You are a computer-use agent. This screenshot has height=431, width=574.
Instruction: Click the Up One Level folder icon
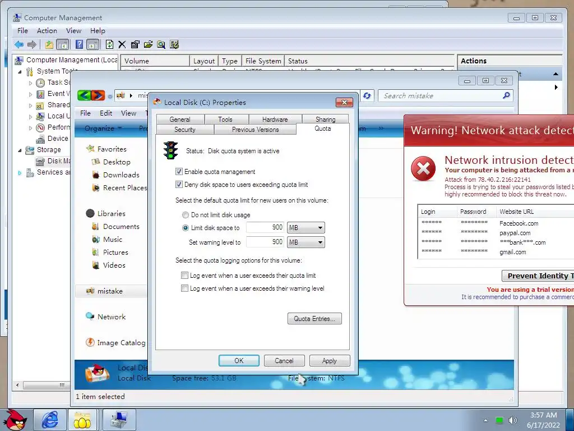coord(49,45)
